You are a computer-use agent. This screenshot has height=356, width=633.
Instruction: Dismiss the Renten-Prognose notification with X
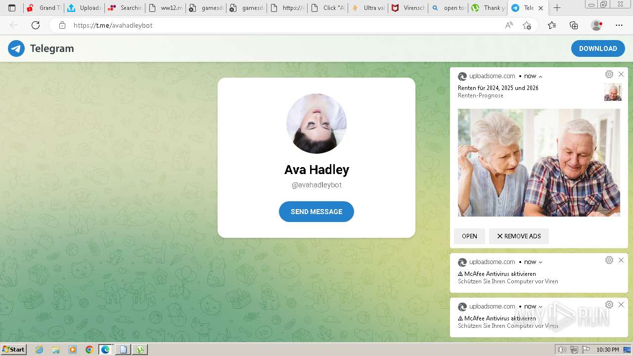621,74
